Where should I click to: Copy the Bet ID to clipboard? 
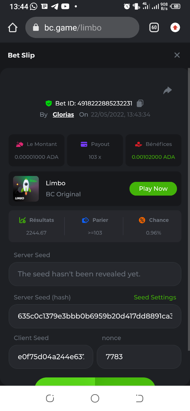coord(140,103)
